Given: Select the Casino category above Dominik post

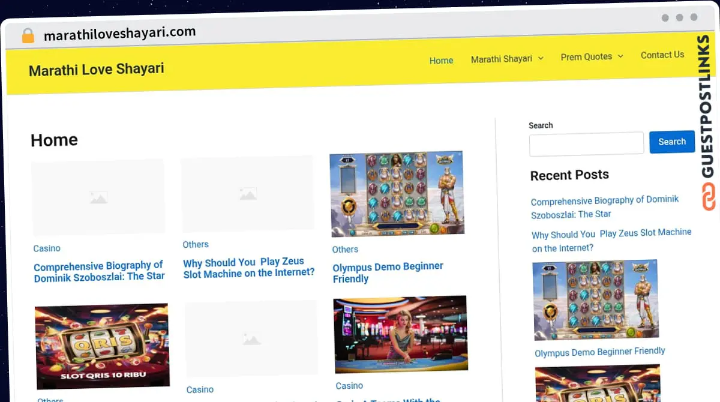Looking at the screenshot, I should 47,248.
